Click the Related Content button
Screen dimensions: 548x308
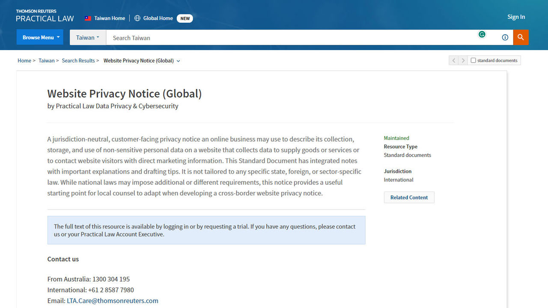point(409,197)
